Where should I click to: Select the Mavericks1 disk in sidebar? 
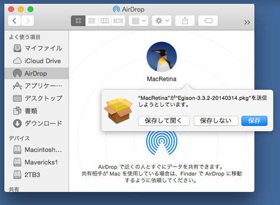36,162
